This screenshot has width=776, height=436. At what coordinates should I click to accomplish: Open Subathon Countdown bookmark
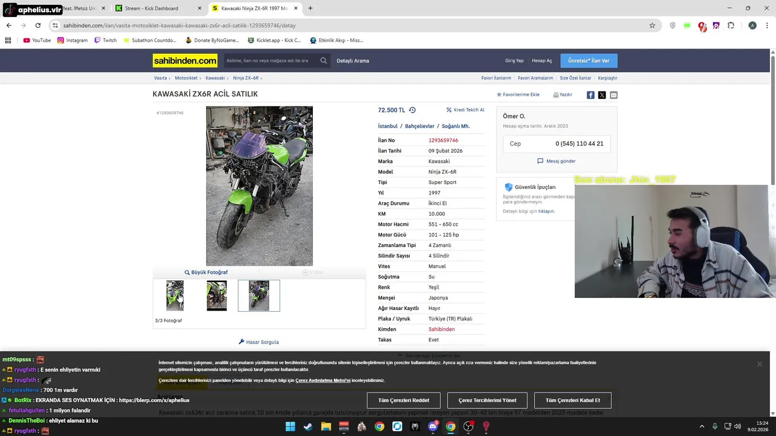[149, 41]
